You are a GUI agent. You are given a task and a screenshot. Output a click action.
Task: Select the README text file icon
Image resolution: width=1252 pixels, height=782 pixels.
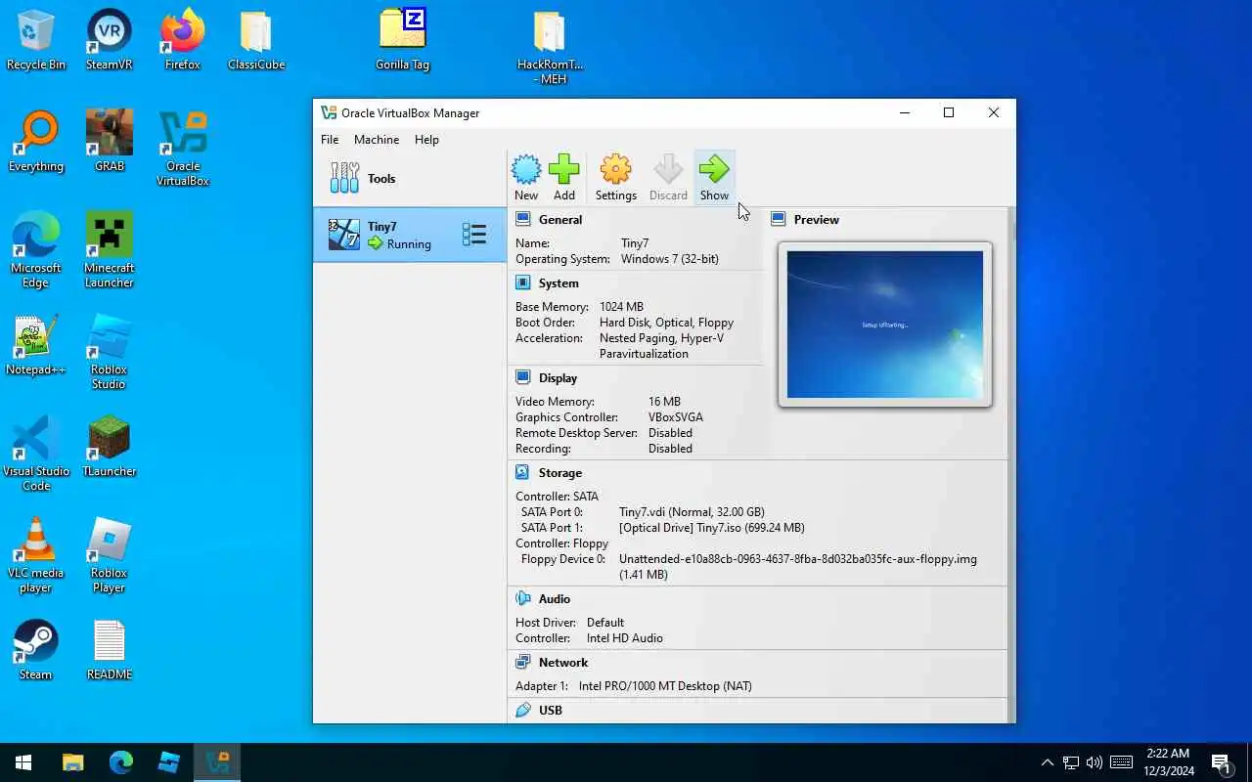(x=110, y=651)
